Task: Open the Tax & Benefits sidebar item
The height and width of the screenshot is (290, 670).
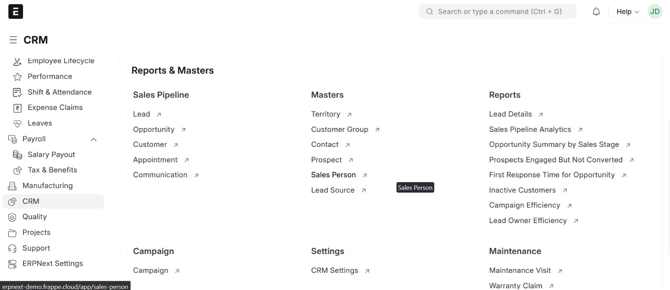Action: click(x=52, y=170)
